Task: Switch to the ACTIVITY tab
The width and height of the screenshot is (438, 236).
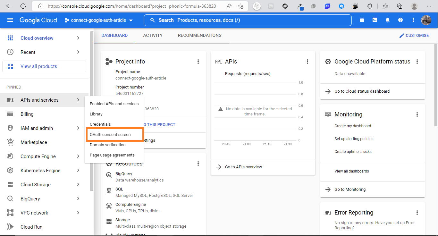Action: (153, 35)
